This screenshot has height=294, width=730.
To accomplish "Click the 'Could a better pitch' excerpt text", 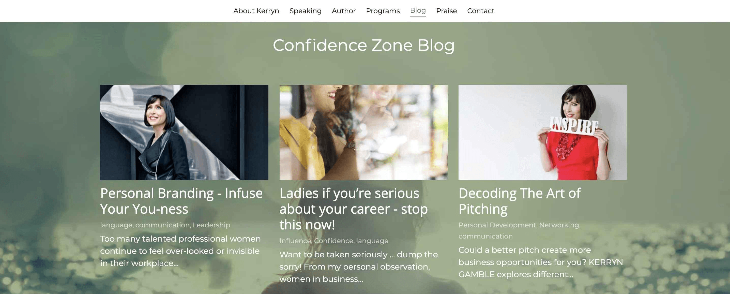I will pyautogui.click(x=540, y=262).
